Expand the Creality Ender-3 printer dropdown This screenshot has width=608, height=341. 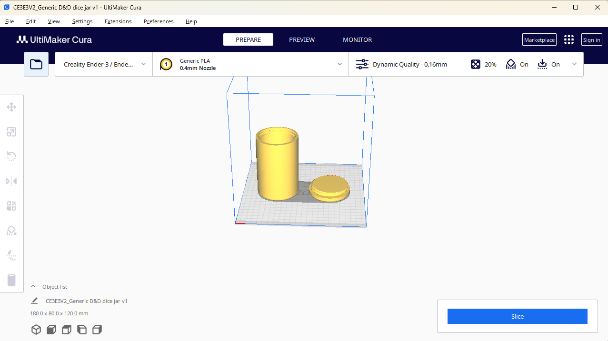click(104, 64)
